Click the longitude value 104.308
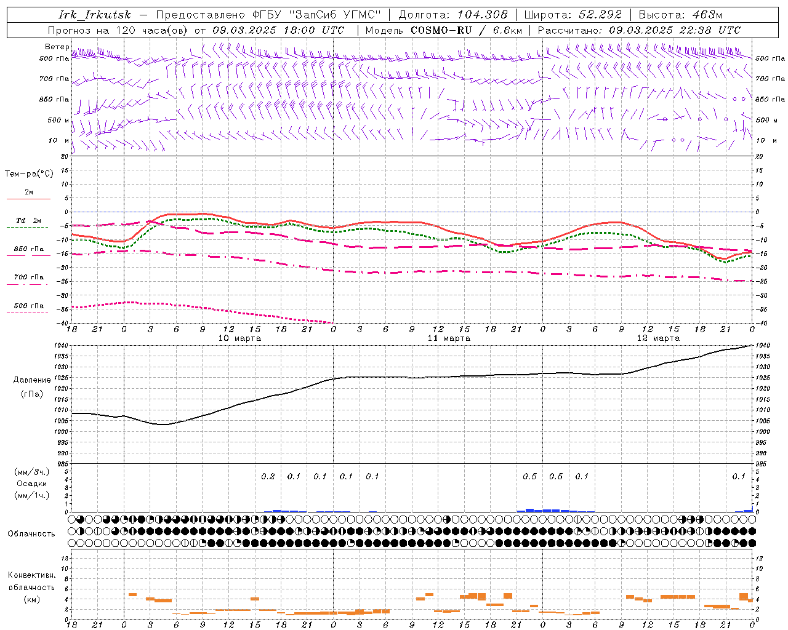 coord(483,15)
